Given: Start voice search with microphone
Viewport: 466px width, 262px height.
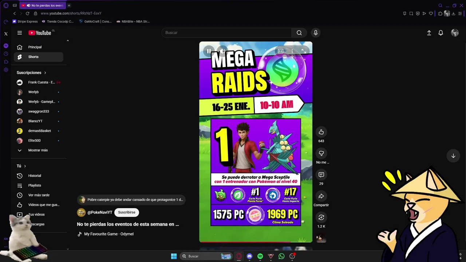Looking at the screenshot, I should click(x=316, y=33).
